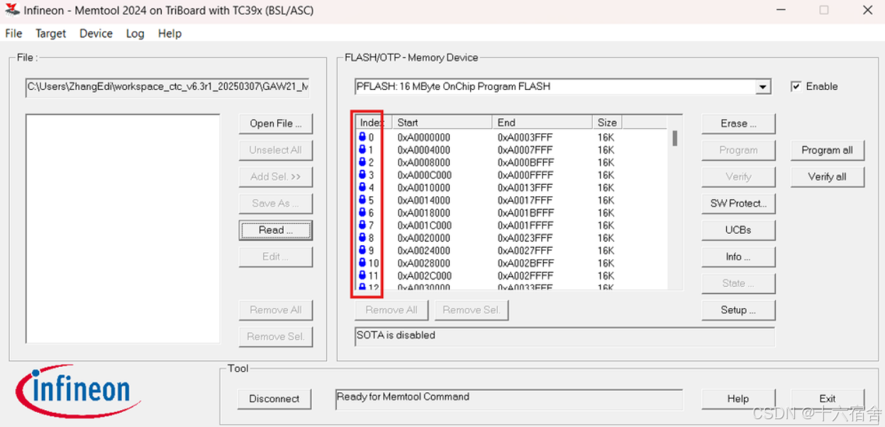Click the sector list vertical scrollbar thumb

pos(674,138)
